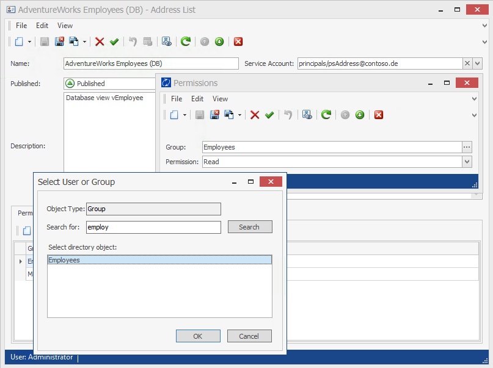Expand Permissions toolbar overflow chevron
493x368 pixels.
pyautogui.click(x=474, y=115)
